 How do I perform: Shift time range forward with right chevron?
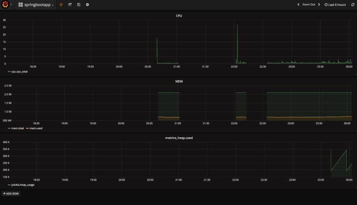pyautogui.click(x=319, y=4)
